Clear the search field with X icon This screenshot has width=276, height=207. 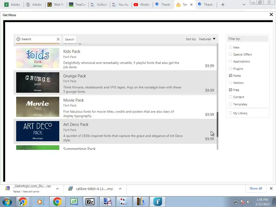pos(58,39)
